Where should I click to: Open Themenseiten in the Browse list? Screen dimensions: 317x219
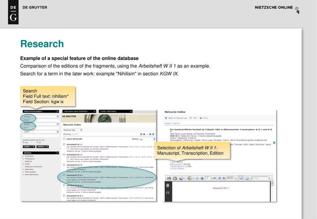tap(30, 172)
